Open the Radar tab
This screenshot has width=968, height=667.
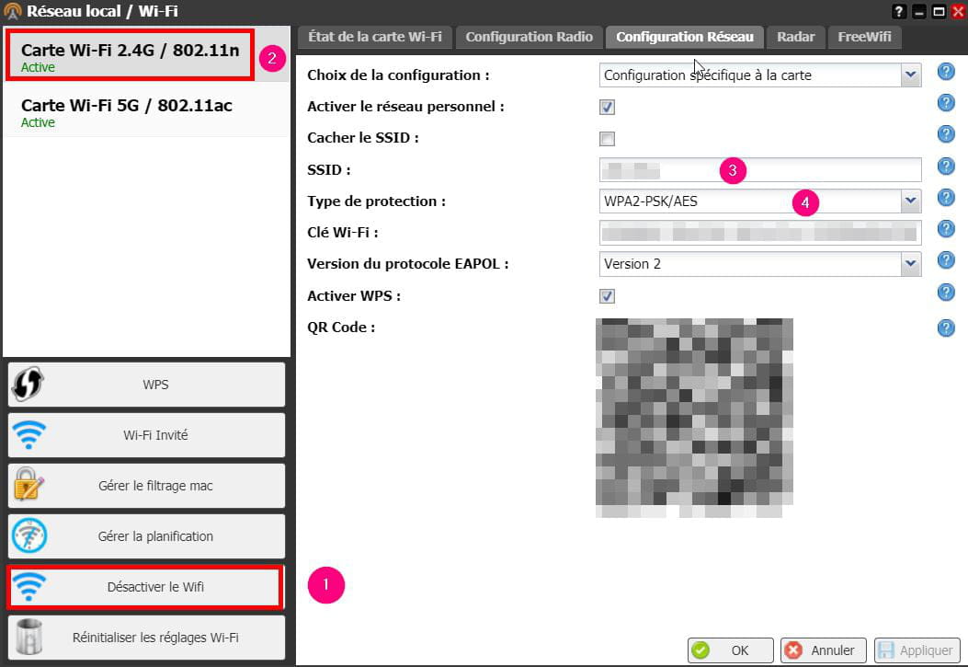(x=796, y=37)
